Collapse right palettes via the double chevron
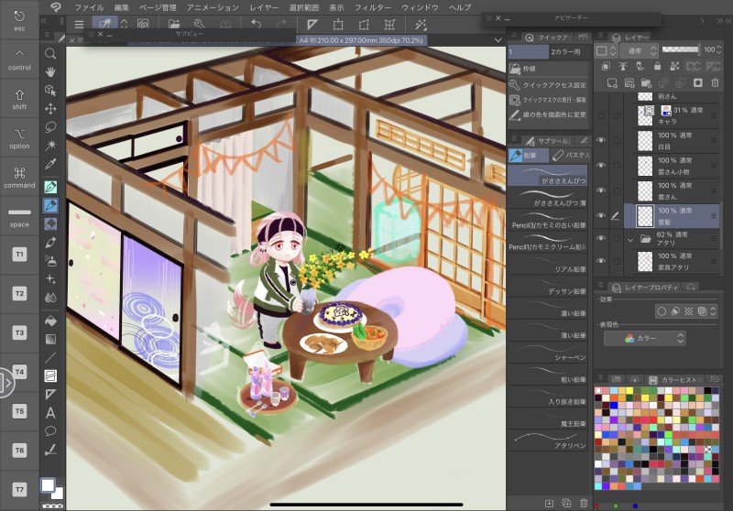The width and height of the screenshot is (733, 511). click(720, 21)
